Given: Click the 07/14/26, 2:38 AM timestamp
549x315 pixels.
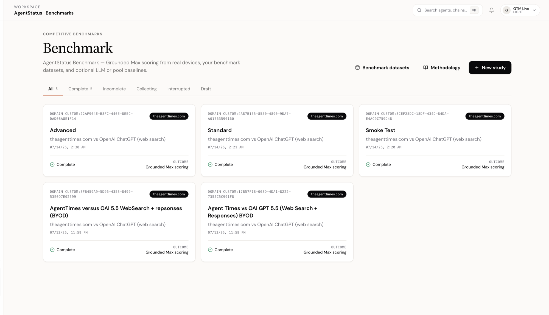Looking at the screenshot, I should (68, 147).
